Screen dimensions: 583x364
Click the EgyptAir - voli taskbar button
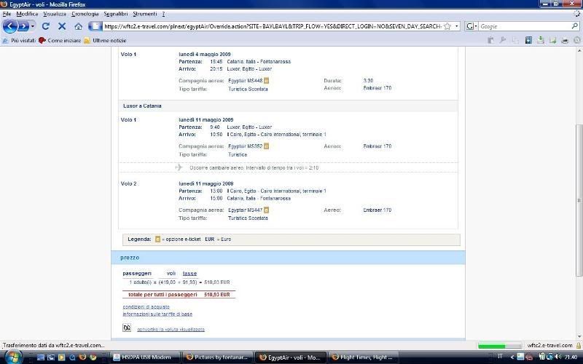point(290,357)
